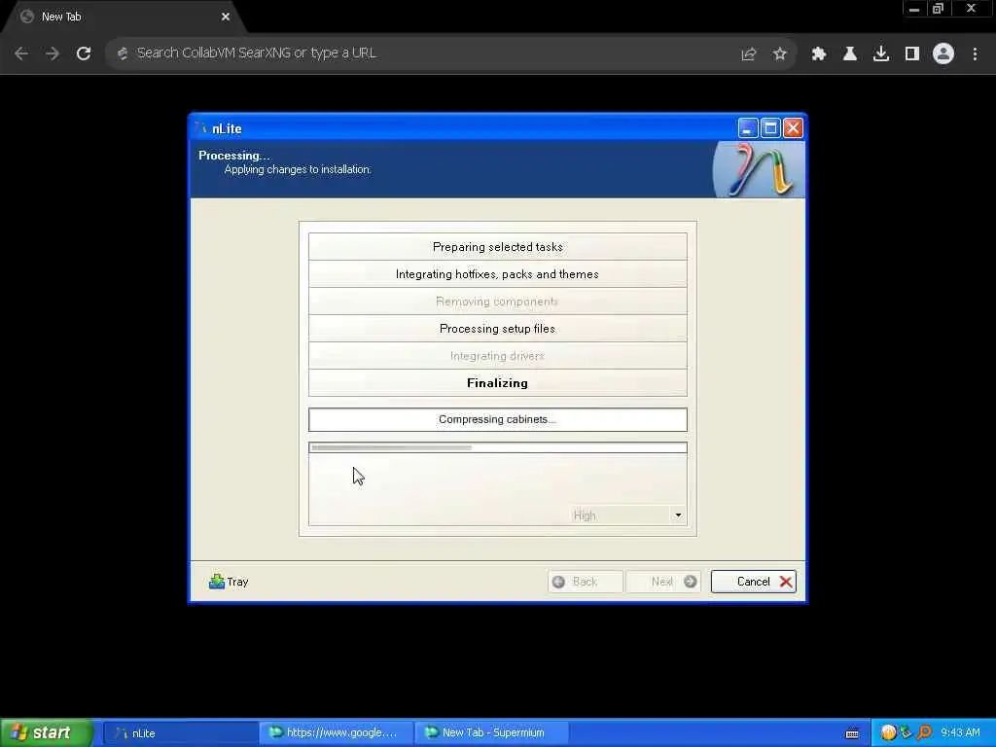Open the downloads icon in the toolbar
Screen dimensions: 996x747
point(880,54)
